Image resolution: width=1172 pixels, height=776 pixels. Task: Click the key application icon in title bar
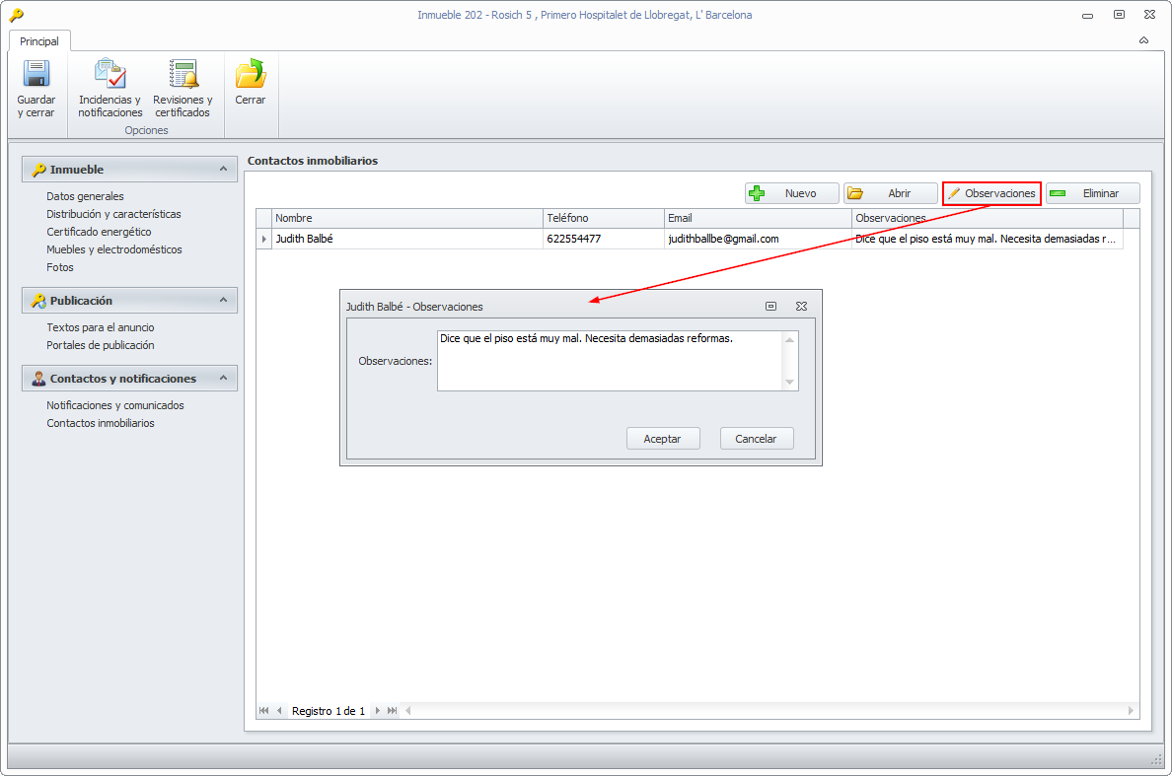click(17, 14)
